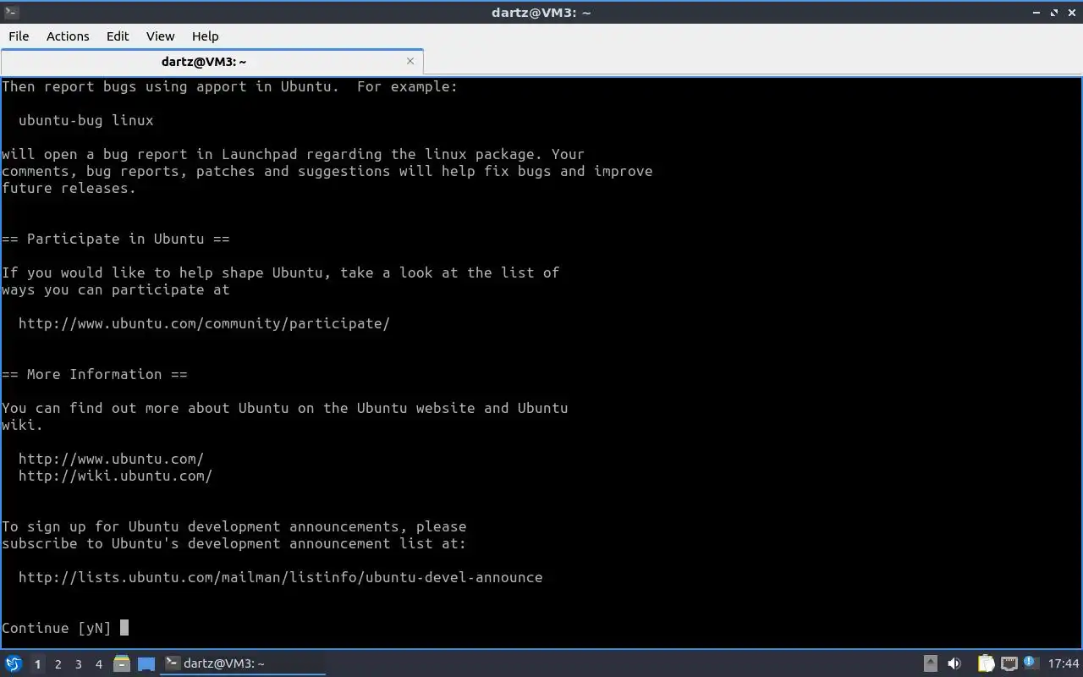Maximize the terminal window

coord(1054,13)
